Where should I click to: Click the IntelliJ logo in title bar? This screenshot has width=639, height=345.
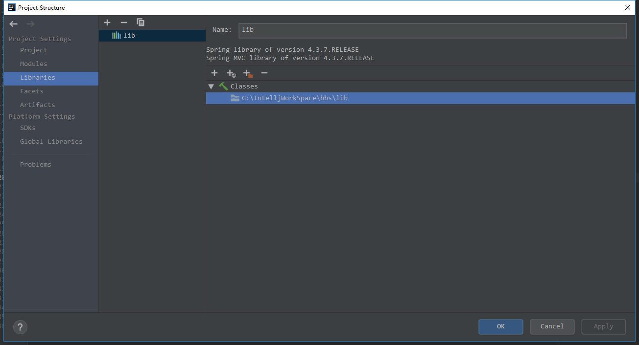[x=12, y=7]
